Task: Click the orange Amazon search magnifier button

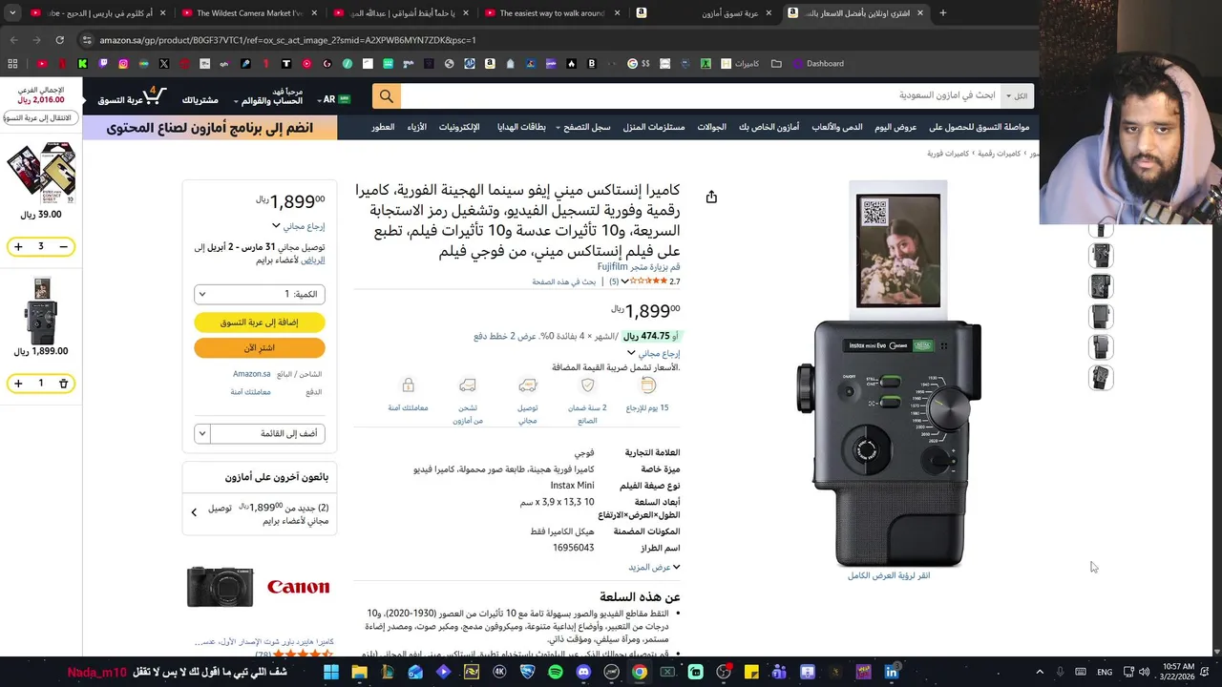Action: point(386,96)
